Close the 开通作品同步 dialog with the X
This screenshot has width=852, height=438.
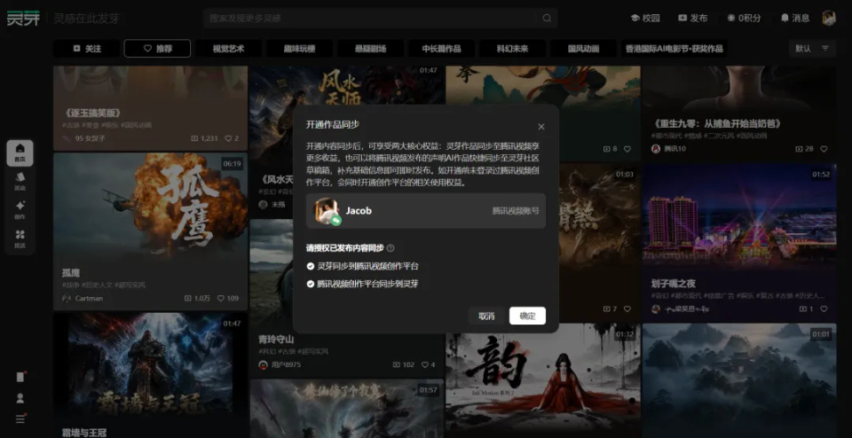tap(540, 127)
